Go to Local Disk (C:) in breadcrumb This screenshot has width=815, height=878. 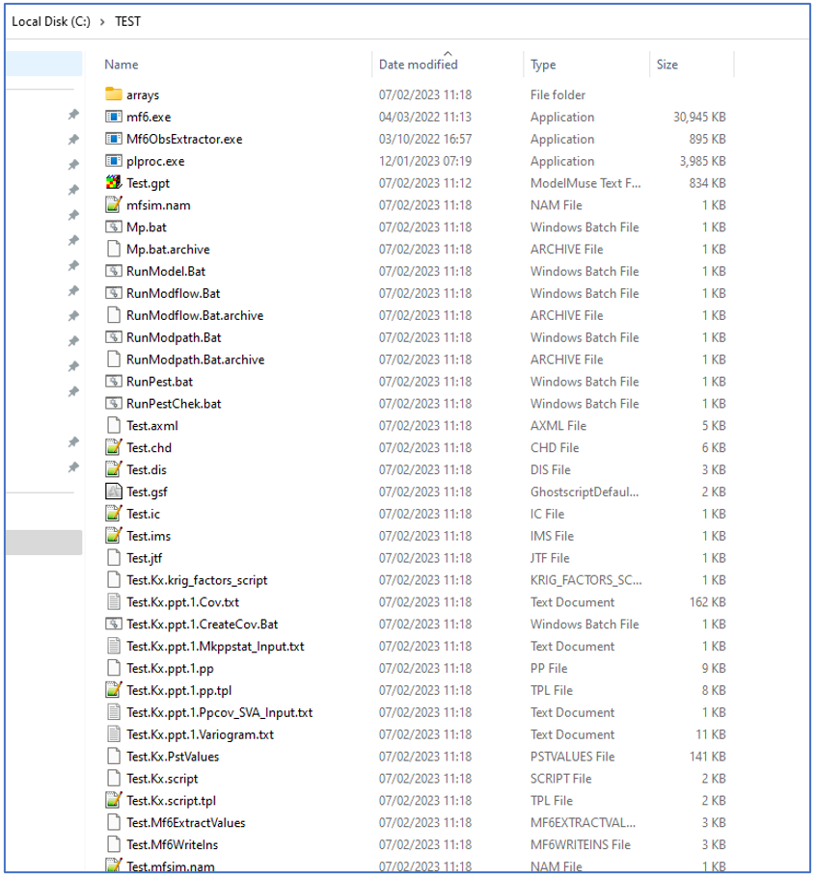click(51, 21)
